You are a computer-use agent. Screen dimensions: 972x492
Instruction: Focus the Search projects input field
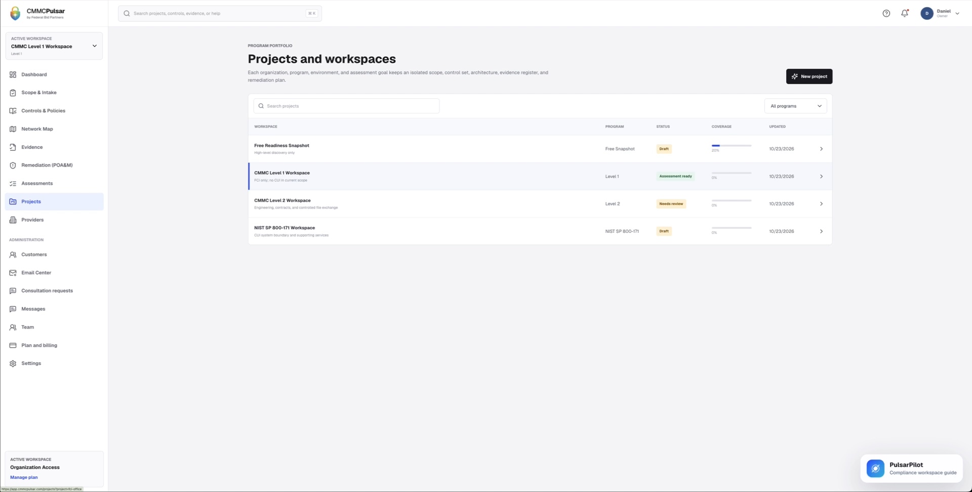(x=346, y=106)
